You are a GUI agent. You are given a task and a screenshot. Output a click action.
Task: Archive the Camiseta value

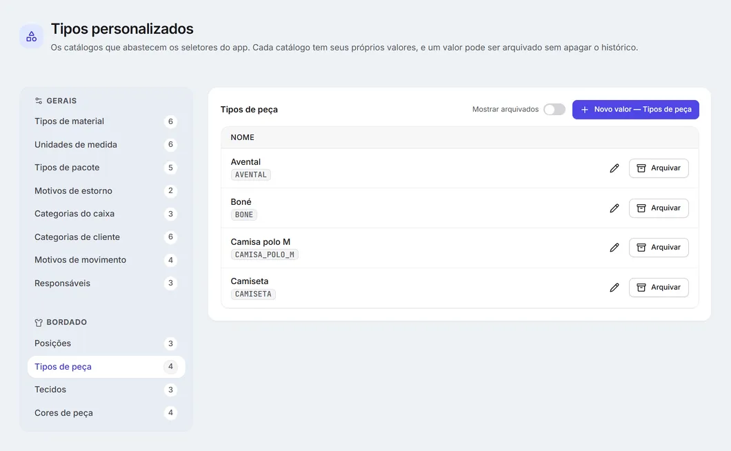659,288
